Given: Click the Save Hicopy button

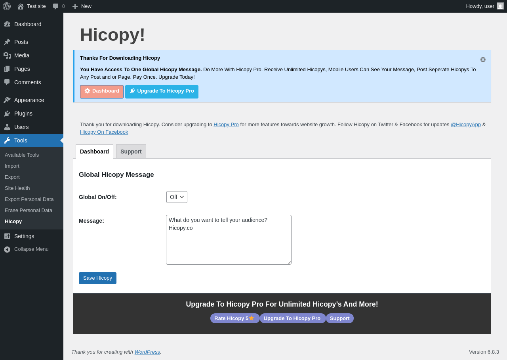Looking at the screenshot, I should 97,278.
